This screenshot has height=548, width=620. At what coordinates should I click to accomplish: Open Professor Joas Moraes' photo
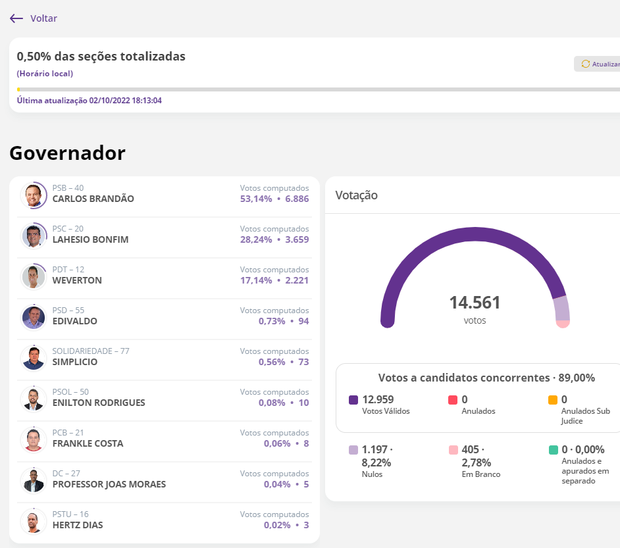coord(33,481)
